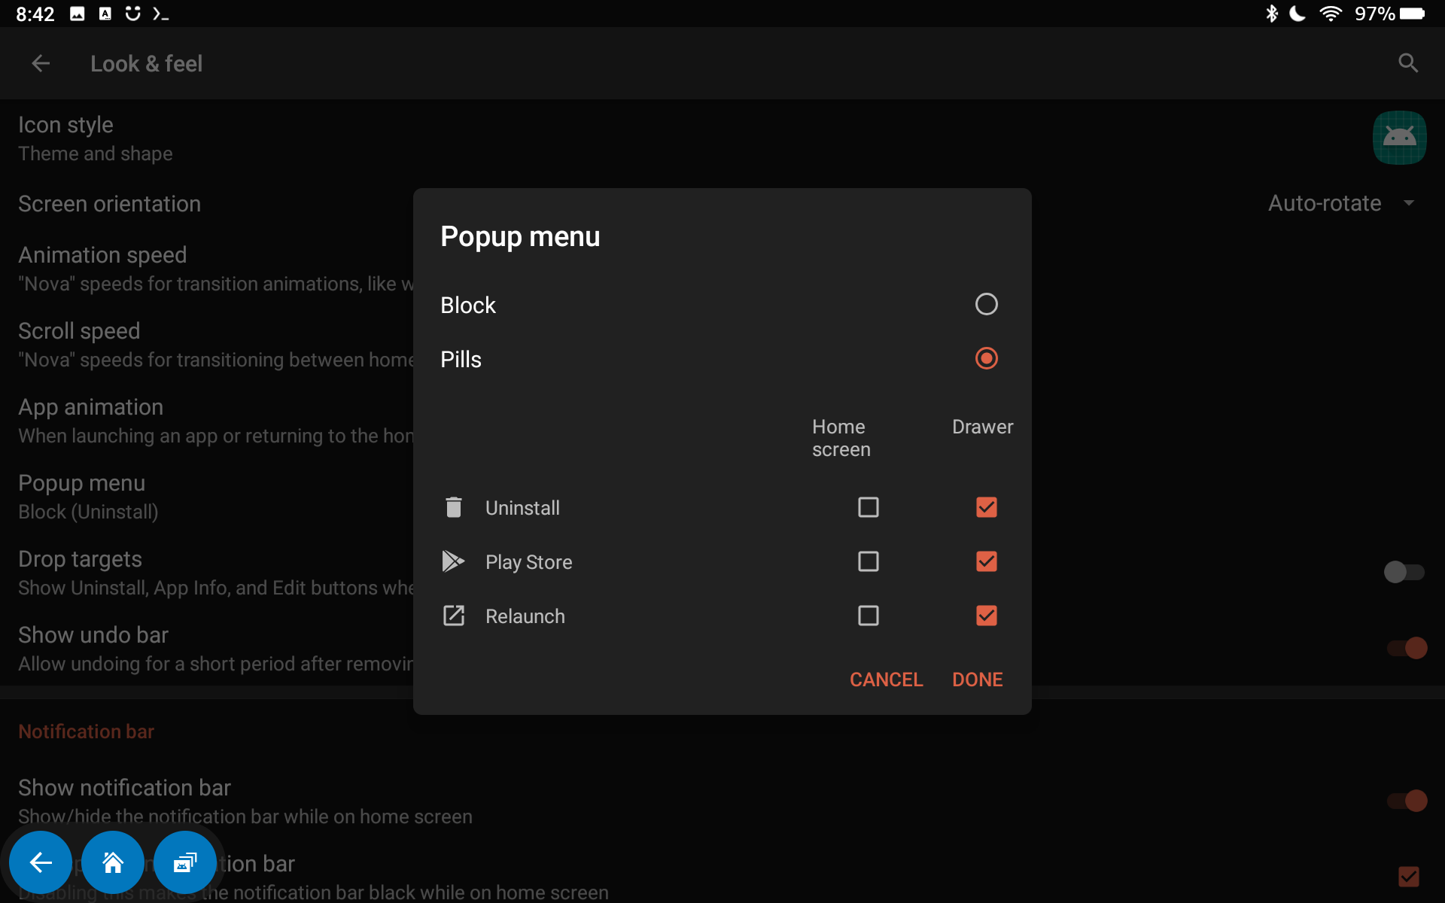Toggle the Show undo bar switch
The height and width of the screenshot is (903, 1445).
(1407, 648)
